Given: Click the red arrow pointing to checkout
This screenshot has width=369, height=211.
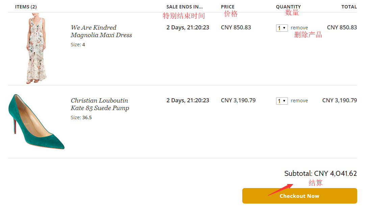Looking at the screenshot, I should click(x=280, y=189).
